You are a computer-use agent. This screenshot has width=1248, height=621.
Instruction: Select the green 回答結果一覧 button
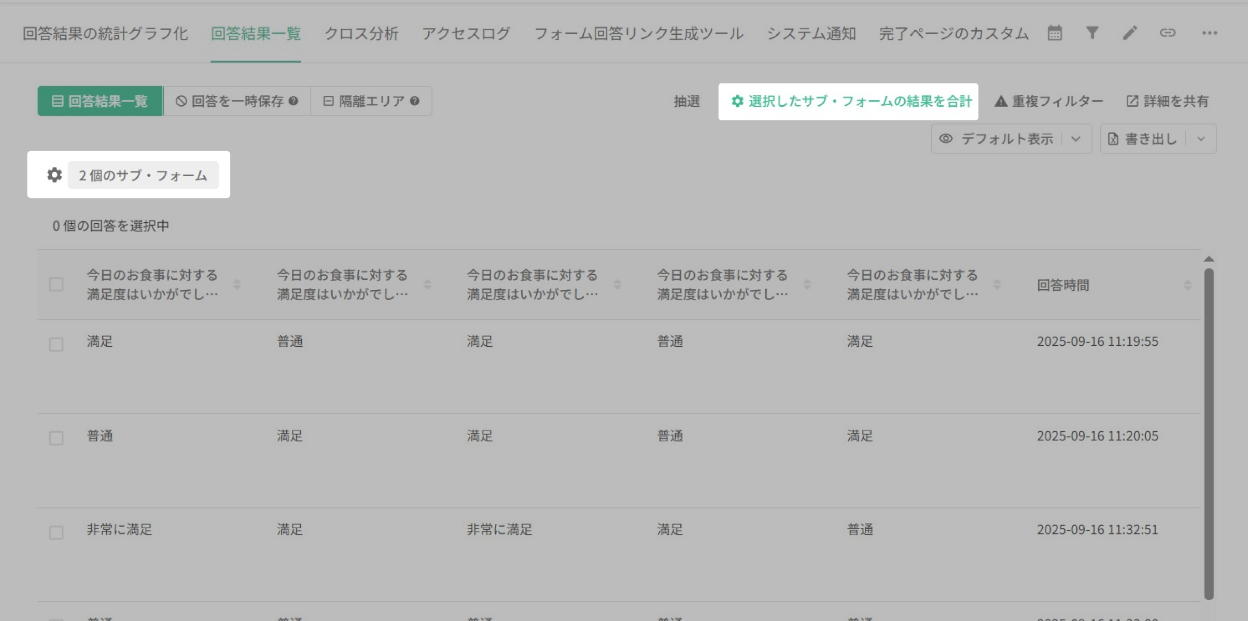point(100,101)
